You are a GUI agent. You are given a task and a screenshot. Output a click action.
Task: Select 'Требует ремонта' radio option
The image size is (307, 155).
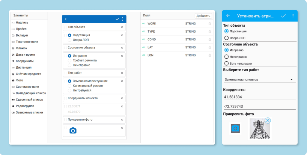pos(70,60)
